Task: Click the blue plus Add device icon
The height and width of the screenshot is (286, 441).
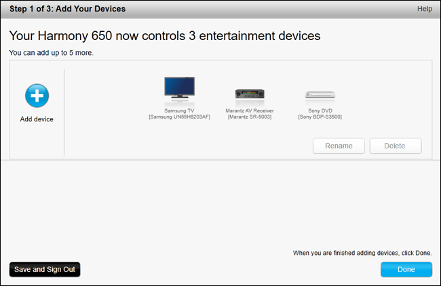Action: (37, 96)
